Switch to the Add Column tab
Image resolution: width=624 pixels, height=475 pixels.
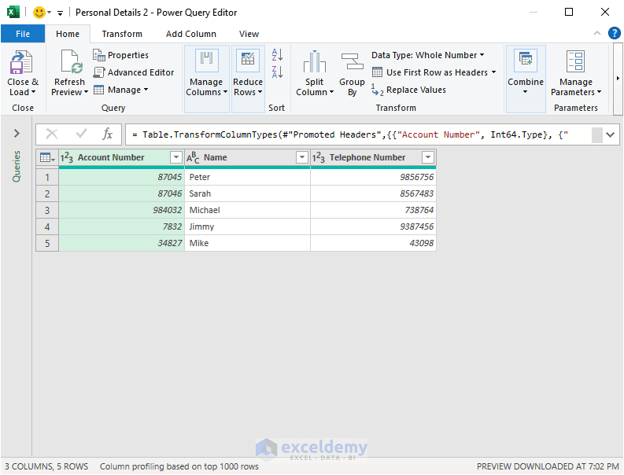[x=191, y=34]
